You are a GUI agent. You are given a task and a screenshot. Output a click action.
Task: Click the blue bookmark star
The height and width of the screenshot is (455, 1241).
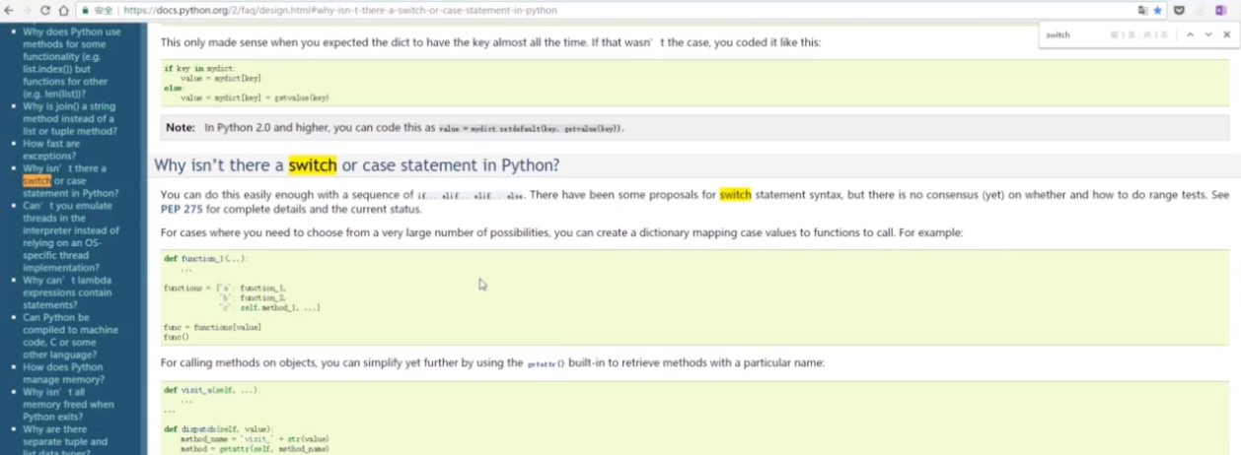[x=1158, y=10]
